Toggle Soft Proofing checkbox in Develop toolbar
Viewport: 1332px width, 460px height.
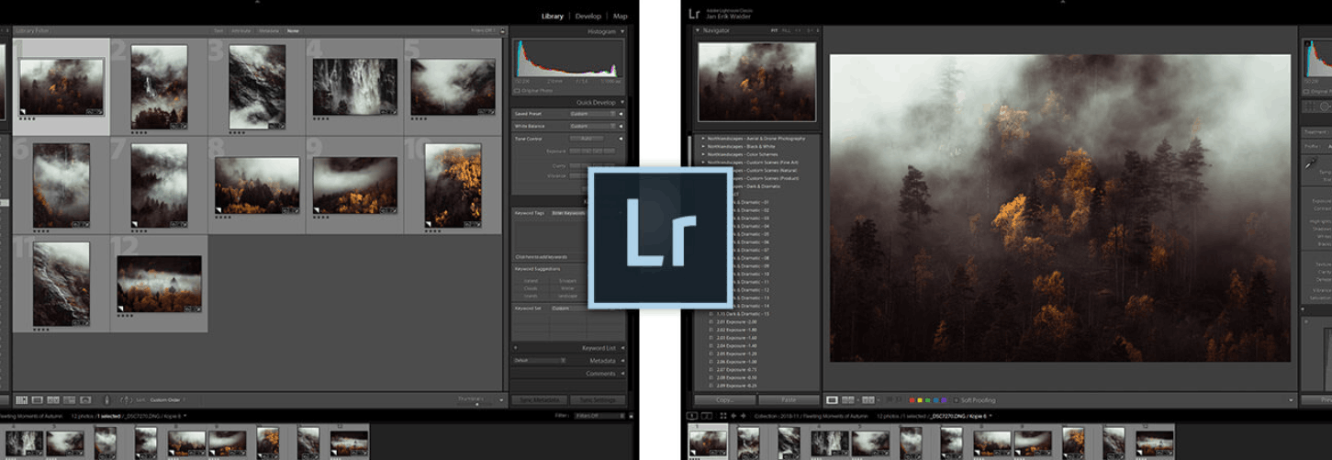956,400
